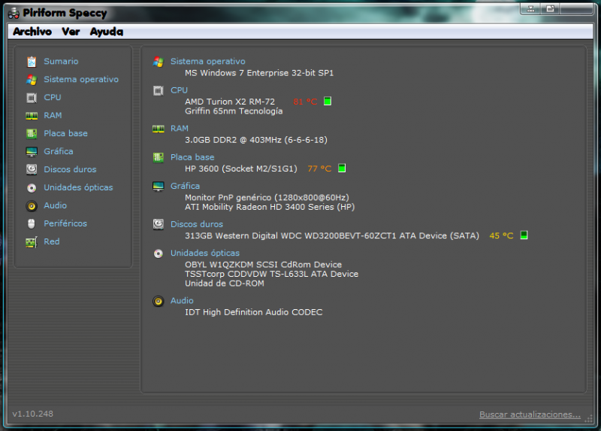Click the HP 3600 (Socket M2/S1G1) text
Image resolution: width=601 pixels, height=431 pixels.
[x=241, y=169]
